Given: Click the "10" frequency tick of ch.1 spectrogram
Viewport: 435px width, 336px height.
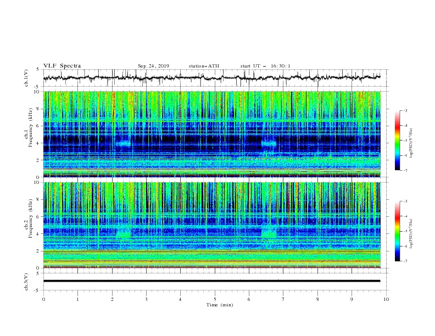Looking at the screenshot, I should pos(38,91).
